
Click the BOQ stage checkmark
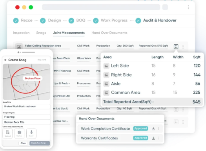coord(71,21)
